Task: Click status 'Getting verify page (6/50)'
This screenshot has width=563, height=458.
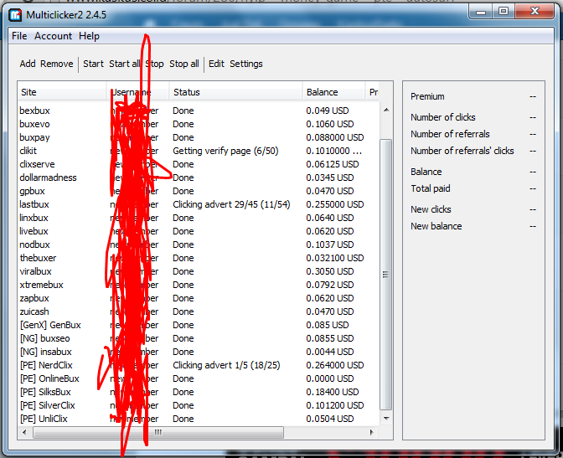Action: pos(225,151)
